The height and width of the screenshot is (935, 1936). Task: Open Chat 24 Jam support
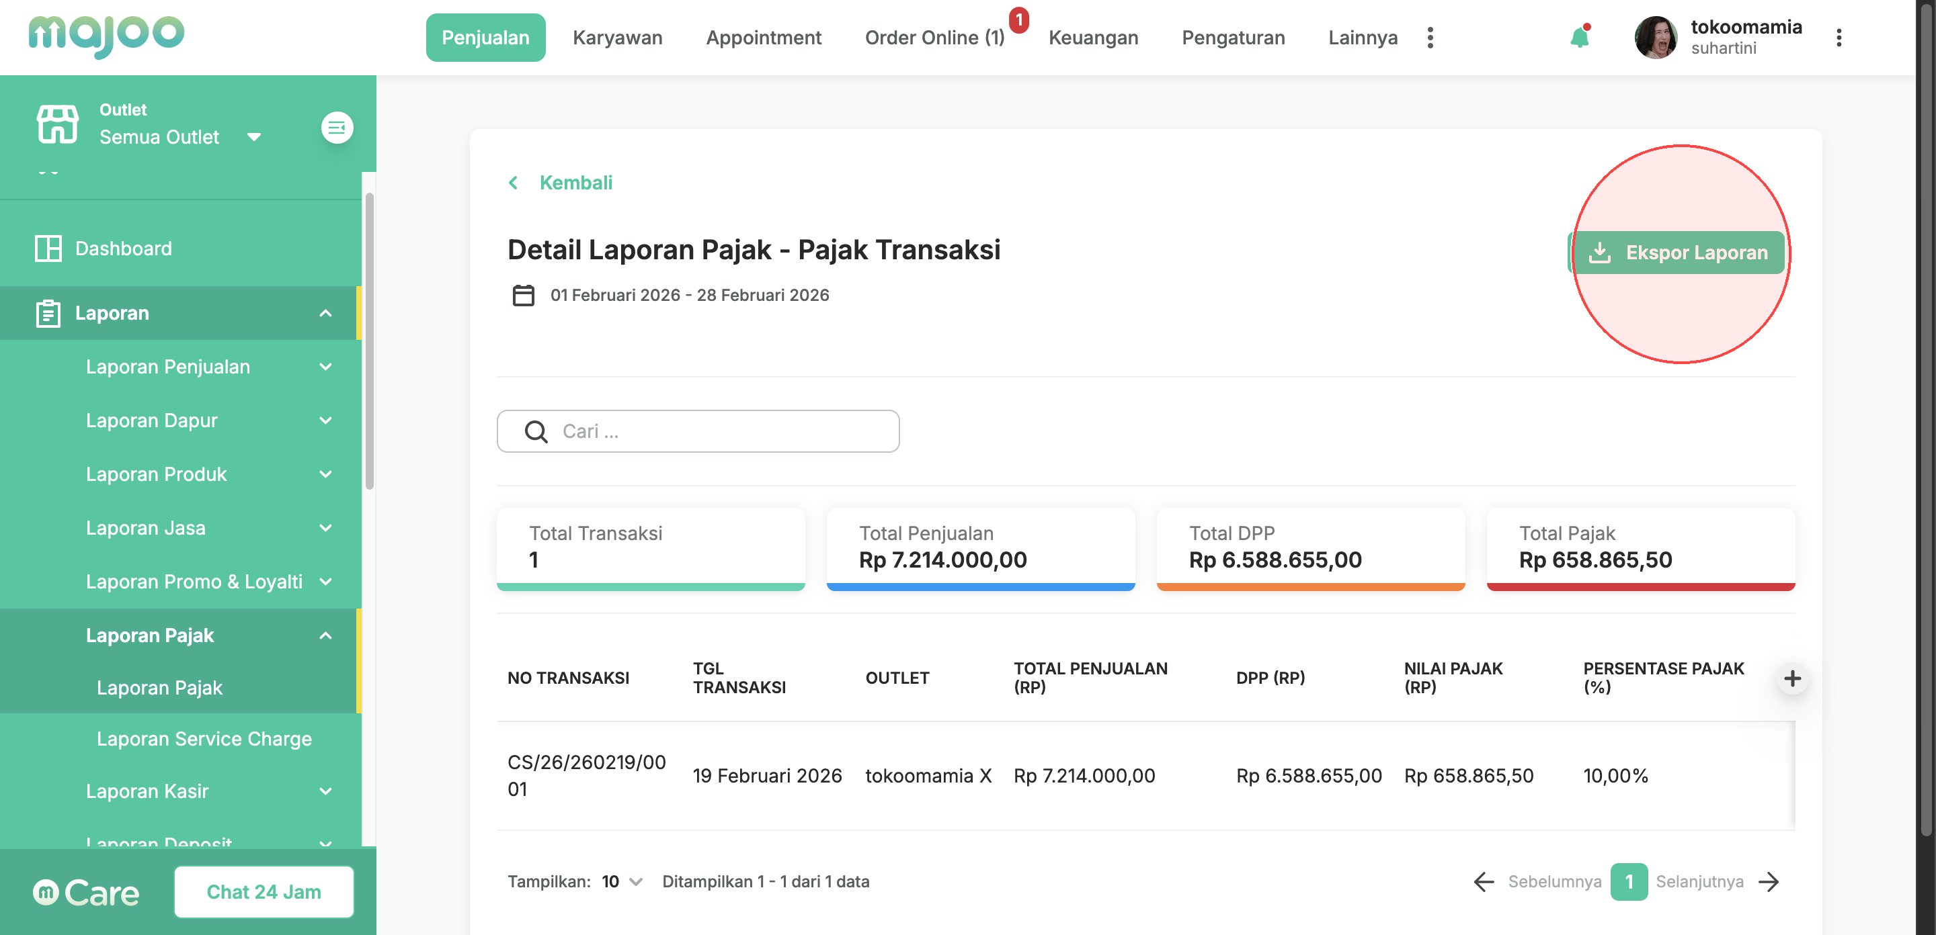[264, 892]
